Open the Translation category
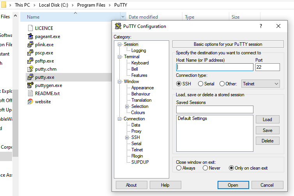Screen dimensions: 294x196 142,100
